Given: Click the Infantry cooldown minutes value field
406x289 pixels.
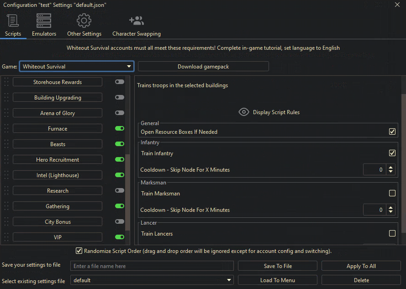Looking at the screenshot, I should pos(374,170).
